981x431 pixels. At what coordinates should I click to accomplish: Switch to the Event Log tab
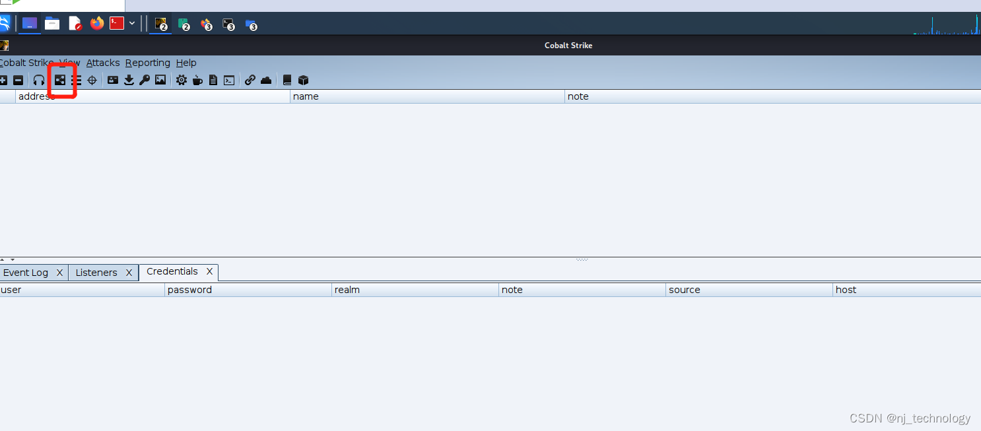[26, 273]
